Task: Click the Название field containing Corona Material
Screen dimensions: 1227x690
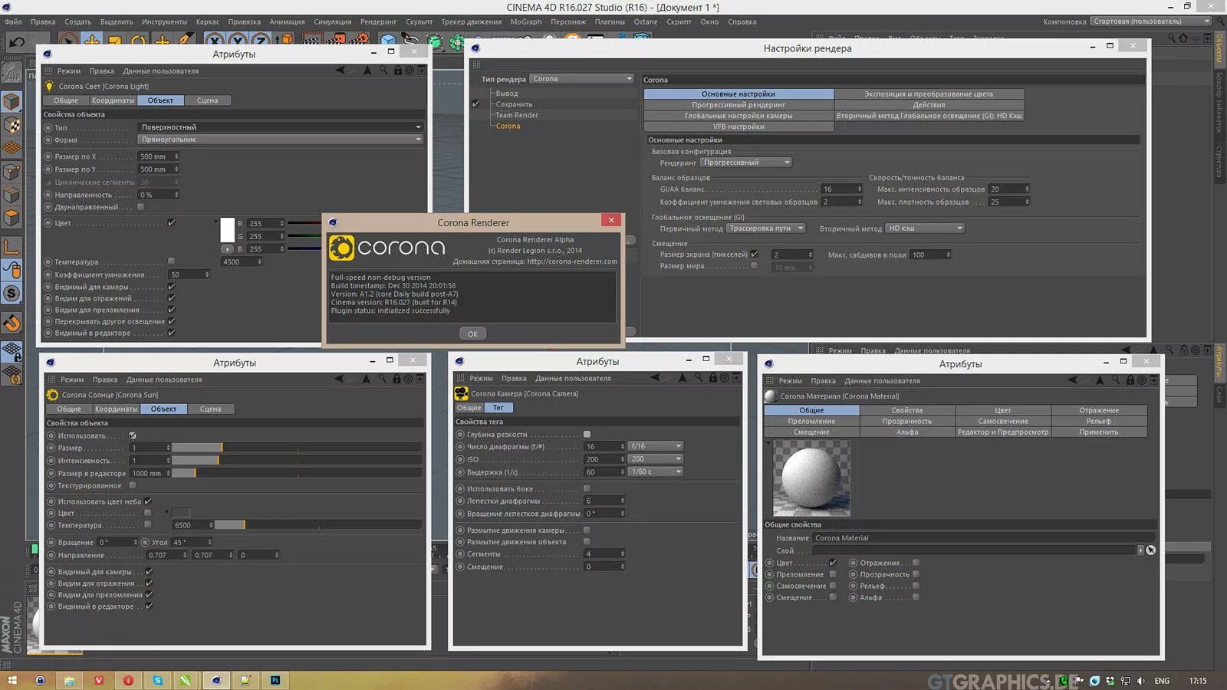Action: coord(984,538)
